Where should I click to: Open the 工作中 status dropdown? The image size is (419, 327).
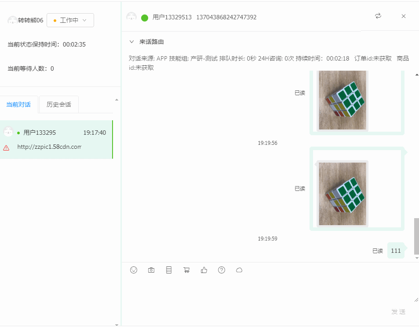(x=70, y=20)
